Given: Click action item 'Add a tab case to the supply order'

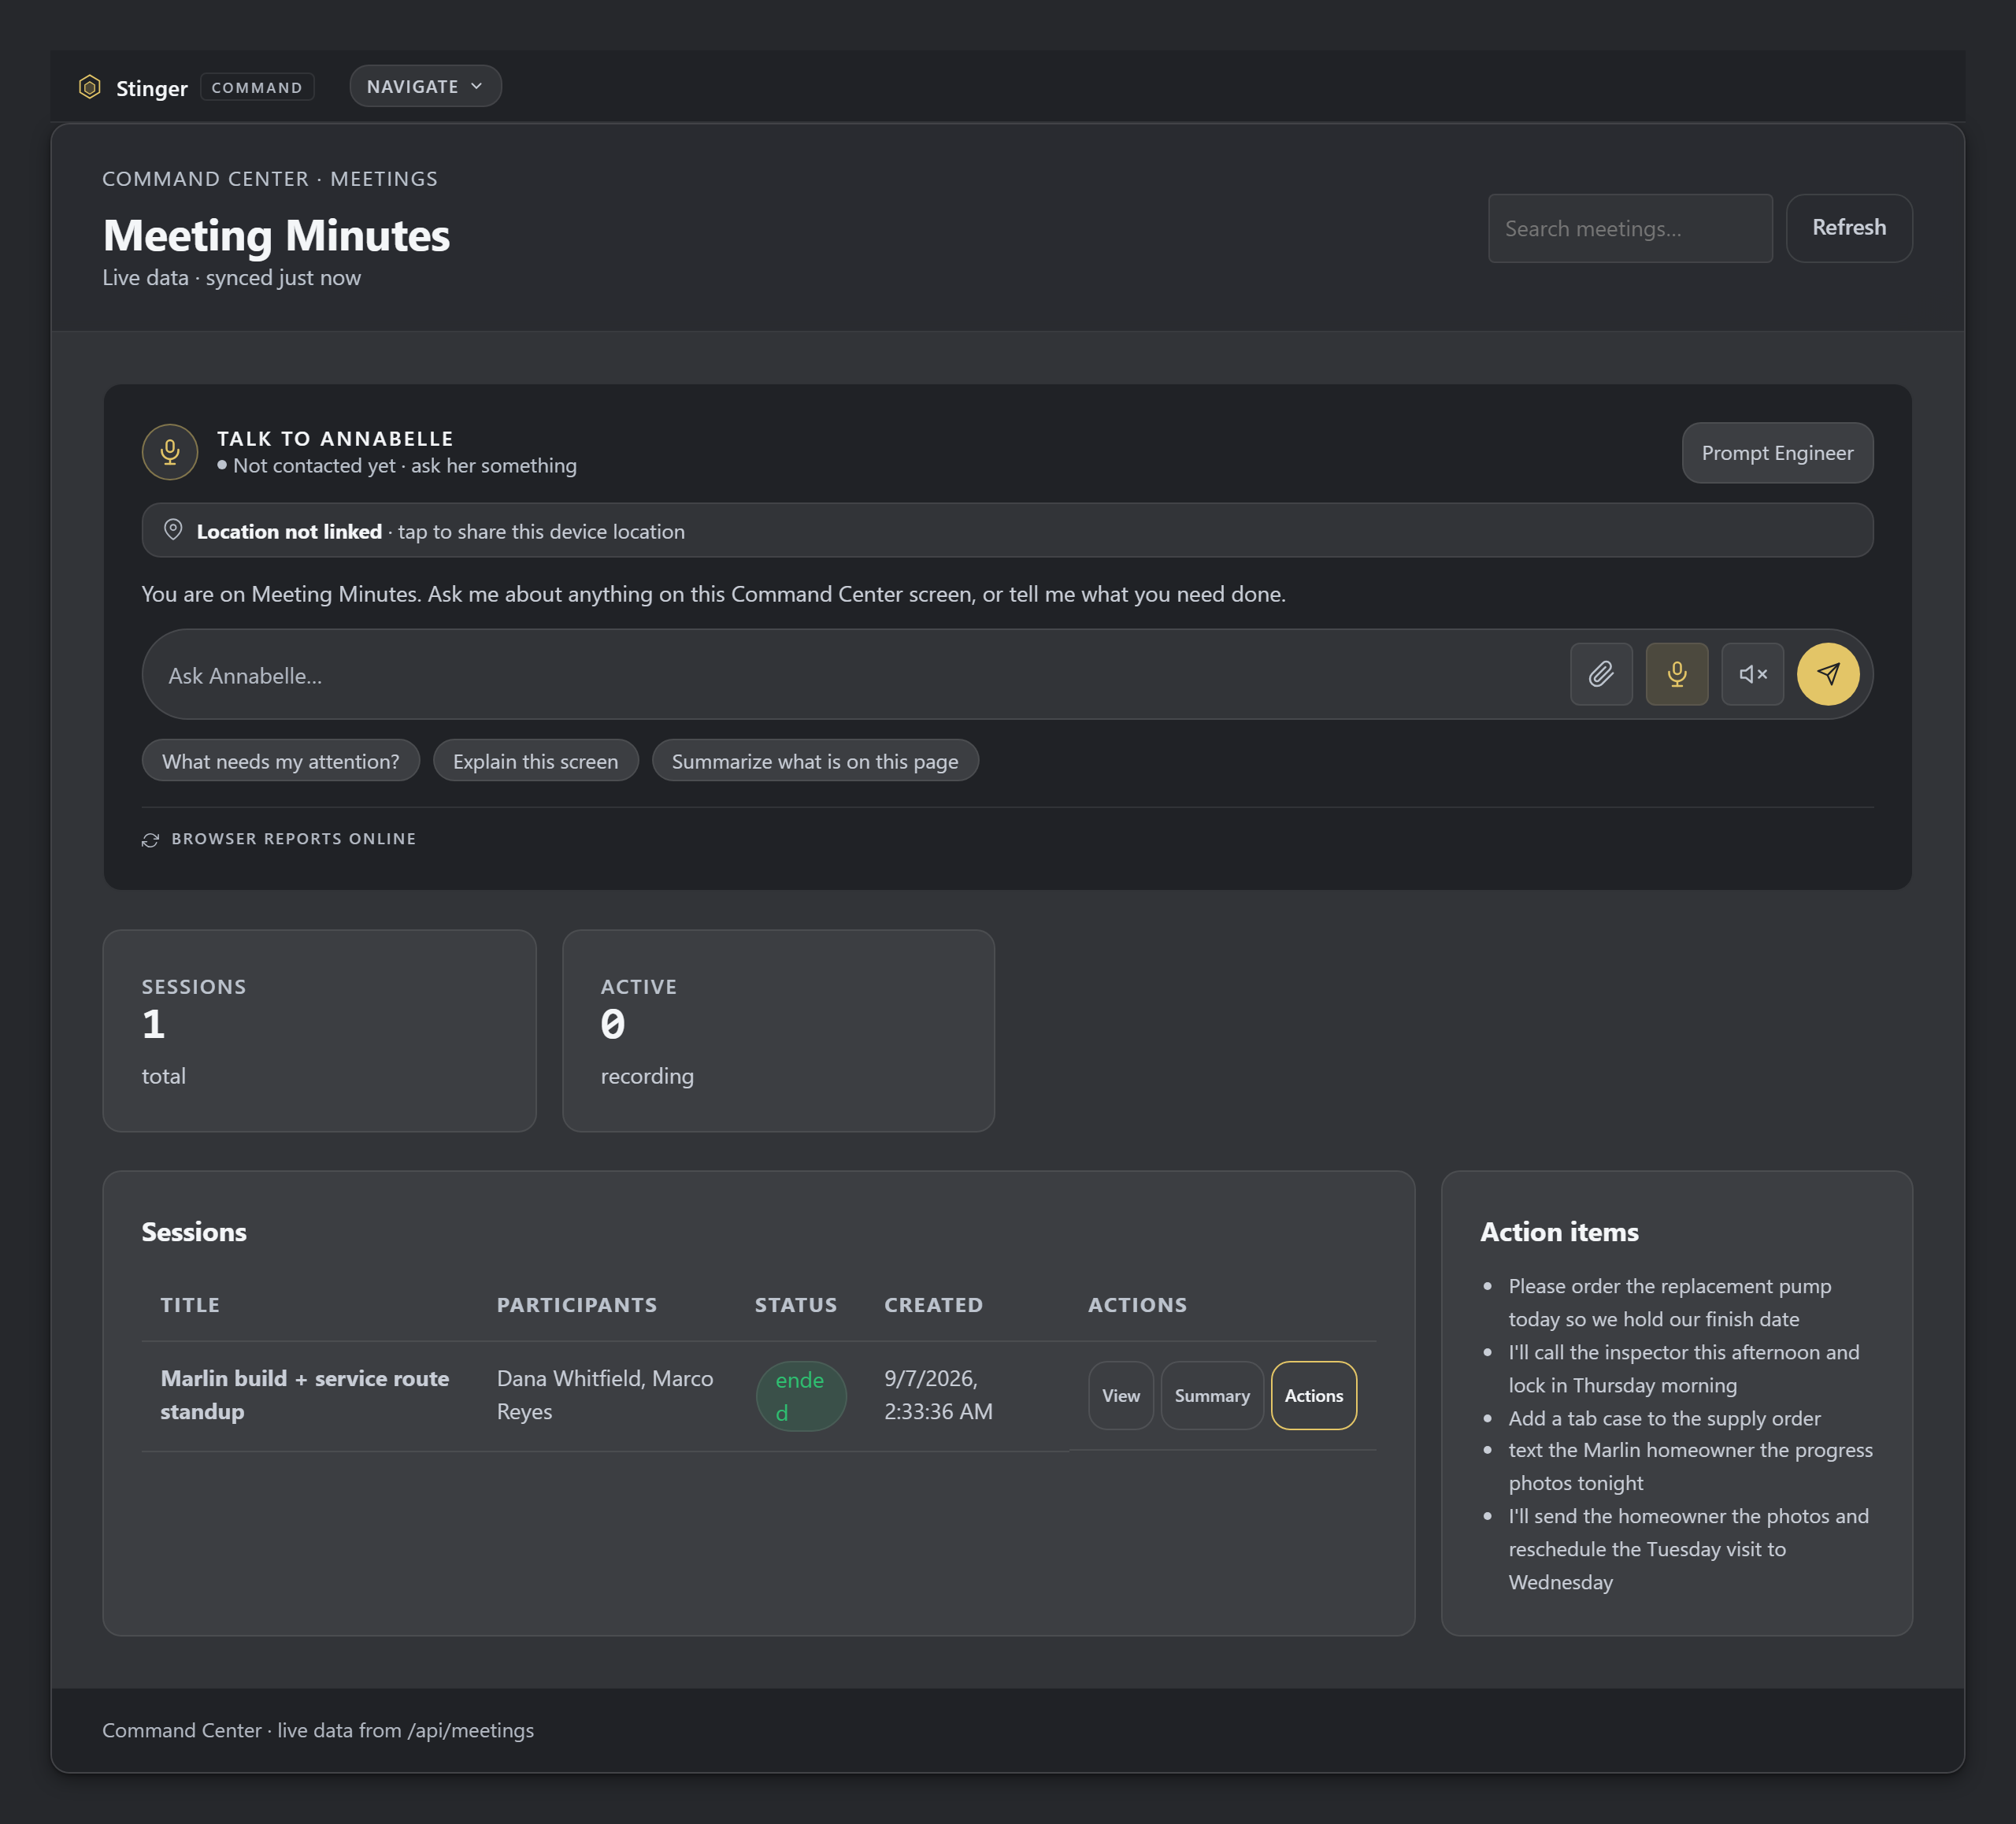Looking at the screenshot, I should pos(1664,1418).
